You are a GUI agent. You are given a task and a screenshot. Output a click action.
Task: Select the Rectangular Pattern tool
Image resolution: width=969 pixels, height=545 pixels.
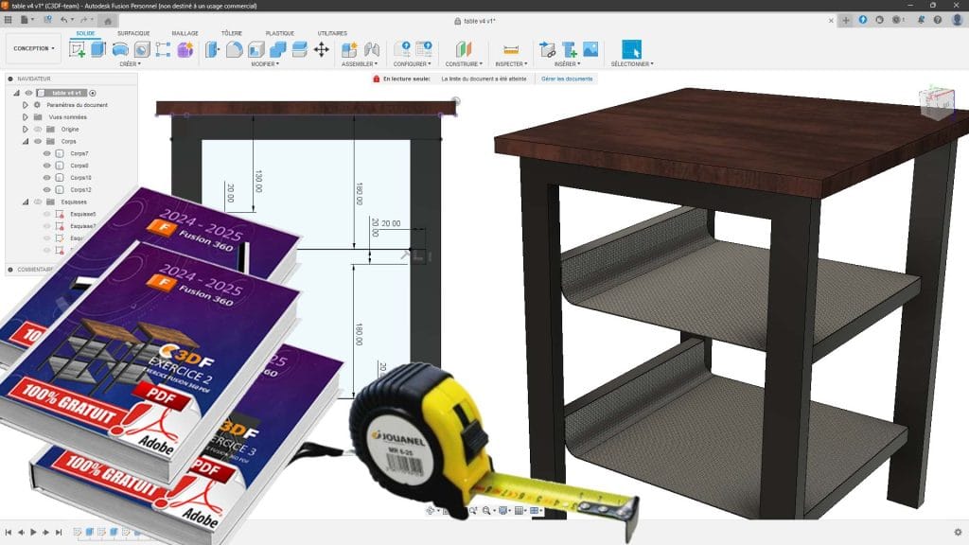point(163,49)
